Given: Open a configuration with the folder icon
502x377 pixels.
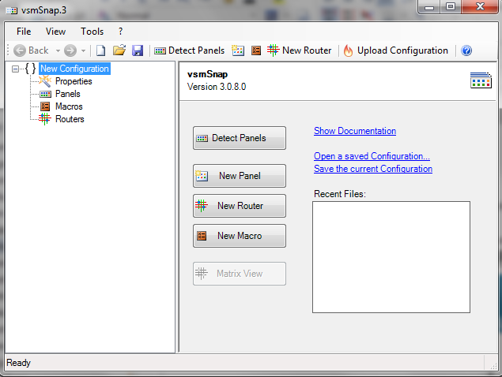Looking at the screenshot, I should pos(119,50).
